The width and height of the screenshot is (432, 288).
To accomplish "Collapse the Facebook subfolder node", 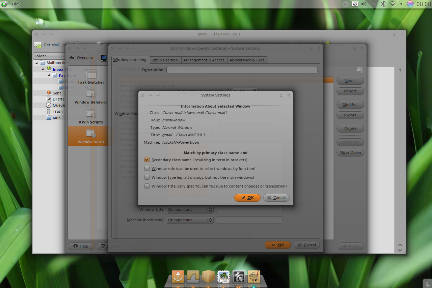I will coord(49,76).
